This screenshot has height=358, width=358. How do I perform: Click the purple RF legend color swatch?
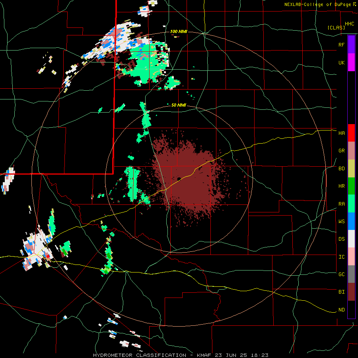click(351, 45)
